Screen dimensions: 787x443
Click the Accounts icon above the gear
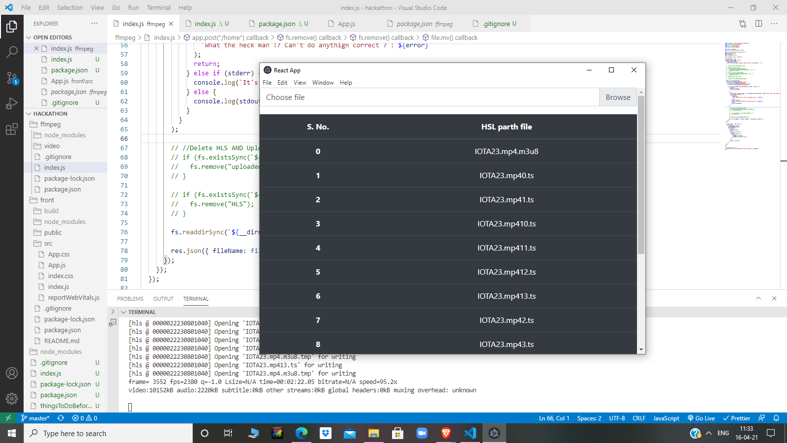(x=12, y=373)
